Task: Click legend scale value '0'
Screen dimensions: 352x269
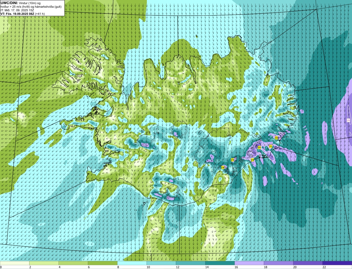Action: (x=1, y=267)
